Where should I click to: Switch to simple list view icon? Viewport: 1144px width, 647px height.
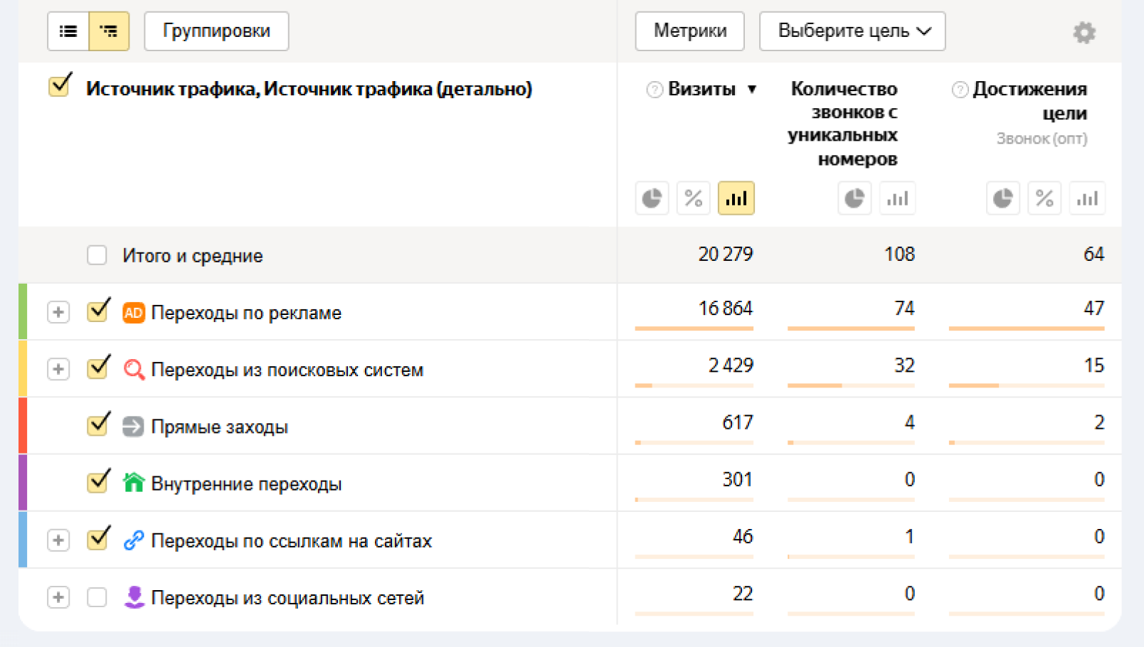[x=68, y=31]
